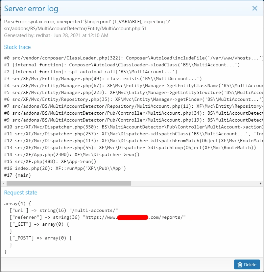
Task: Click the Delete button with trash icon
Action: [247, 264]
